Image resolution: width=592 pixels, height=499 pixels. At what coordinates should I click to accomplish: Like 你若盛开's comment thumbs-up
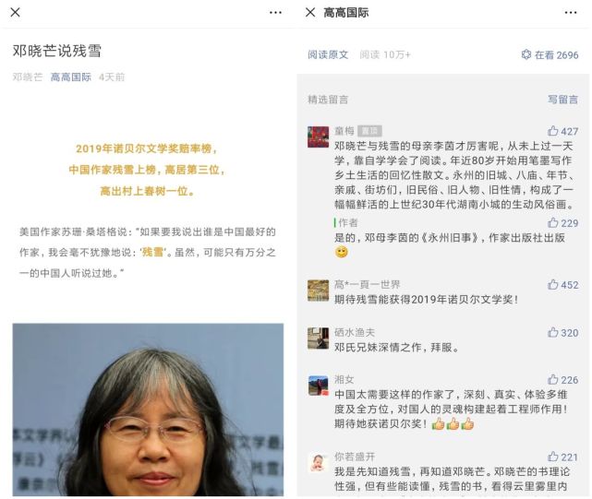click(x=552, y=457)
